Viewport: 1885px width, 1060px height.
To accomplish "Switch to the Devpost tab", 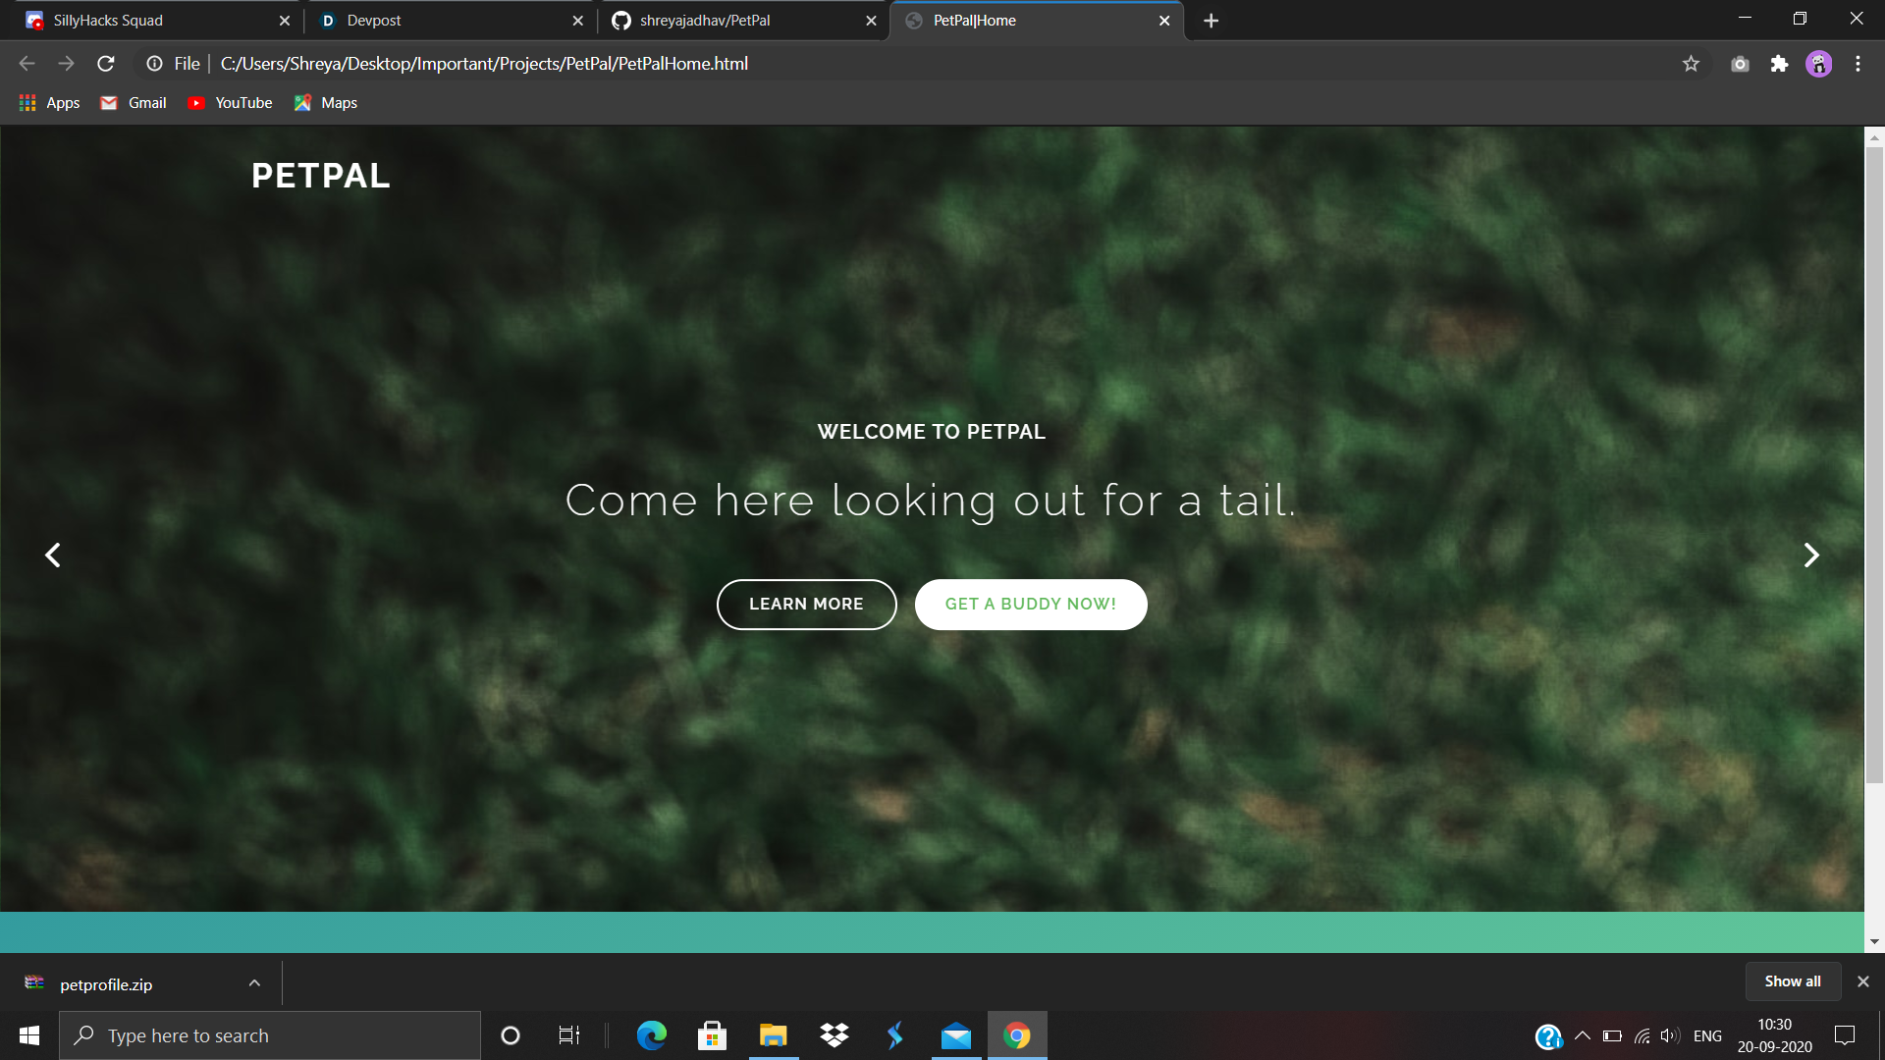I will click(x=448, y=21).
